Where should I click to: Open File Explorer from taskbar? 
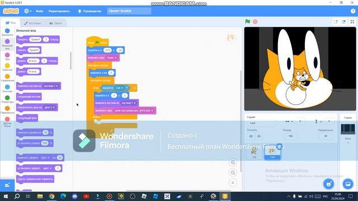click(x=40, y=196)
